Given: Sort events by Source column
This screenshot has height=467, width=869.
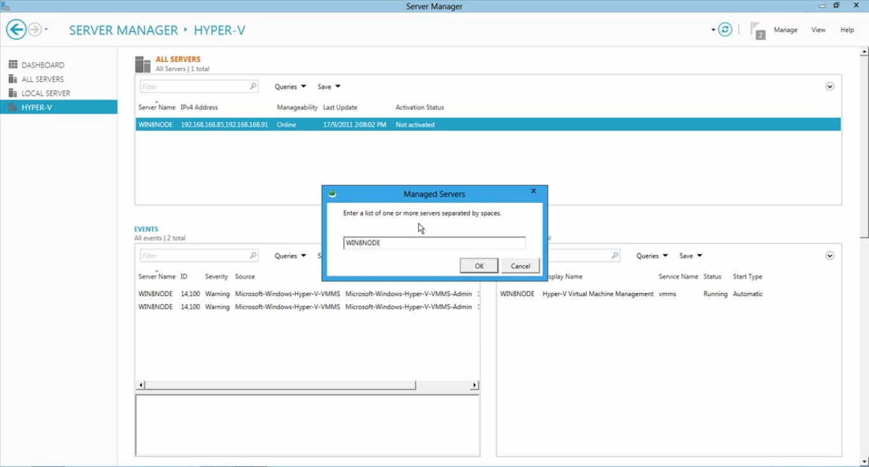Looking at the screenshot, I should 245,276.
